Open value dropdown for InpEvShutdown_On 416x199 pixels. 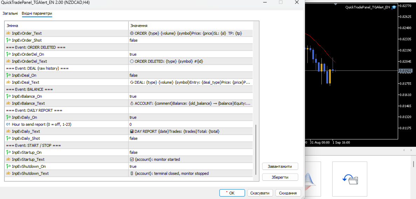(191, 166)
